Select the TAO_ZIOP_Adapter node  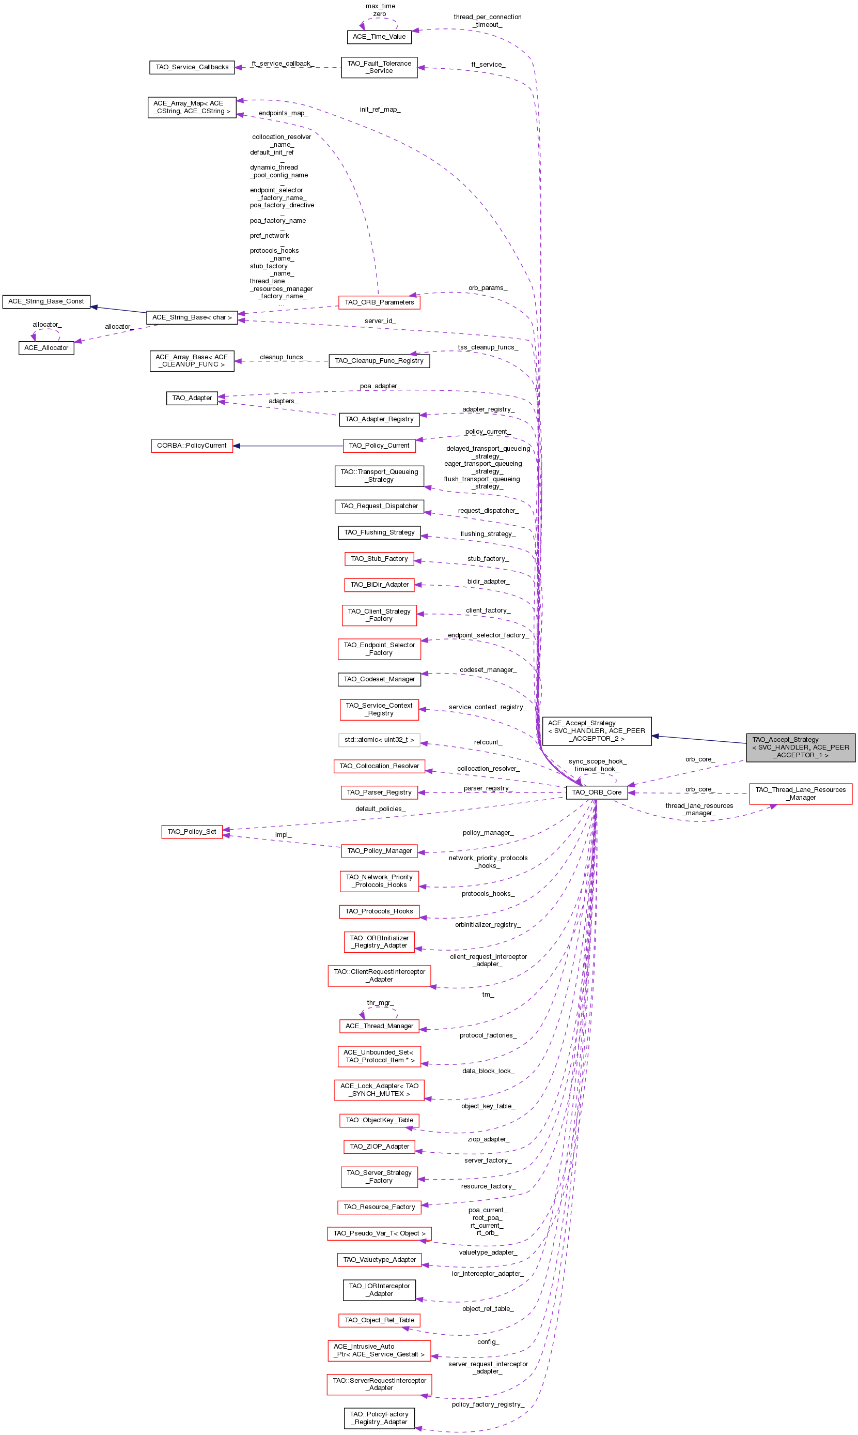(379, 1147)
